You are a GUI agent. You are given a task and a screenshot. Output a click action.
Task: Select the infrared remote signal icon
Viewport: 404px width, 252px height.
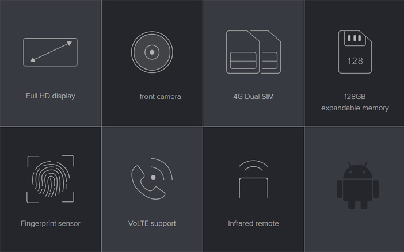click(253, 179)
